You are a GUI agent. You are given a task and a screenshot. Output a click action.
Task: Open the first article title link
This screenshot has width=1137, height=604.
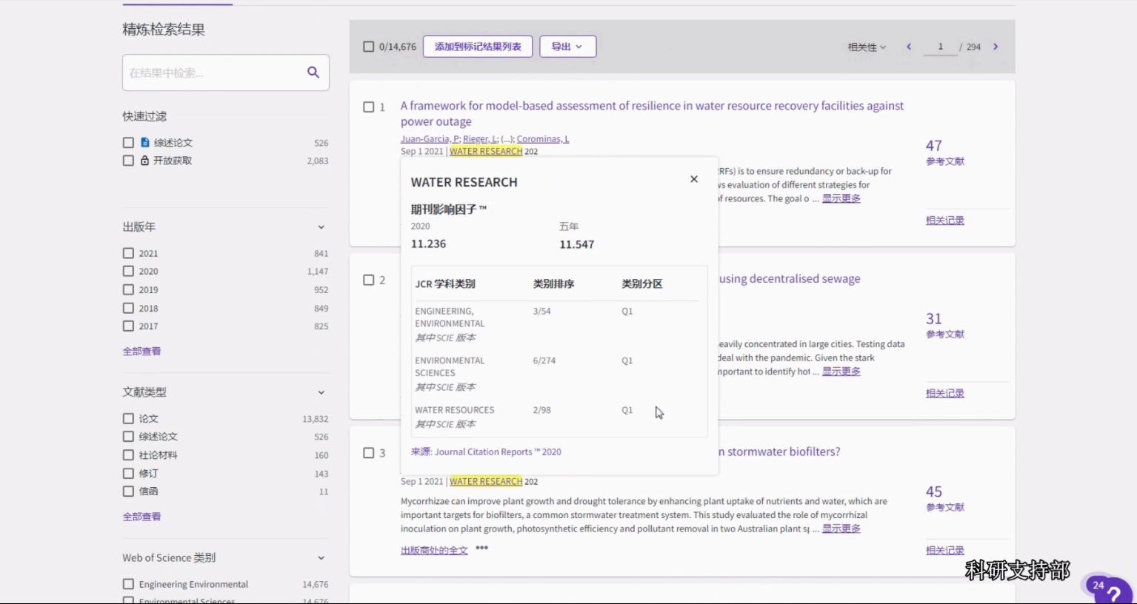point(652,106)
